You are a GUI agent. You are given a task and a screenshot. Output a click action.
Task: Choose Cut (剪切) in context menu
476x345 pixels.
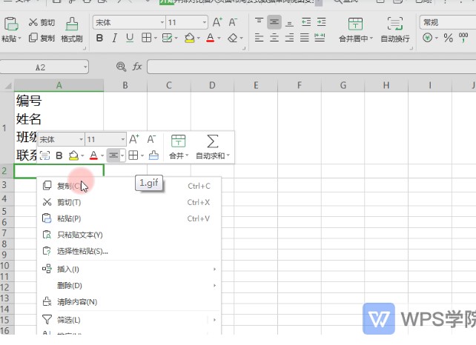[x=129, y=202]
